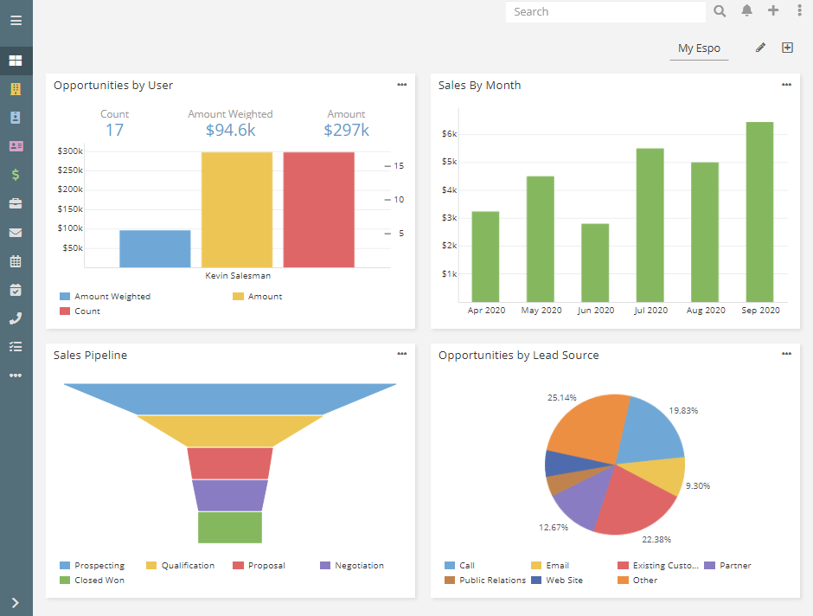Open Accounts building icon in sidebar
The height and width of the screenshot is (616, 813).
point(16,89)
